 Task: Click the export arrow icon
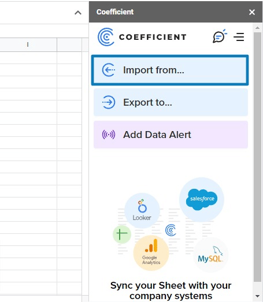coord(109,102)
